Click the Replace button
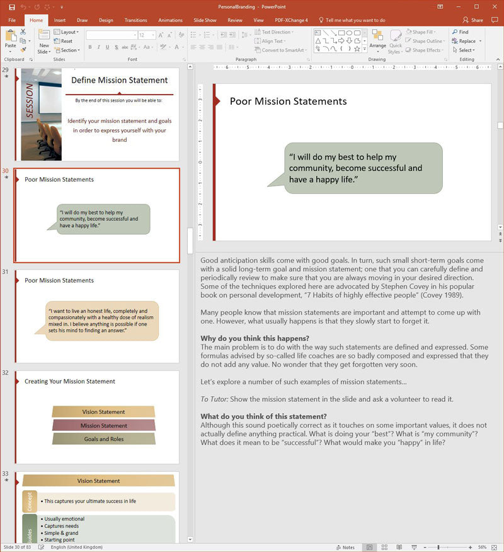The height and width of the screenshot is (552, 504). [464, 41]
